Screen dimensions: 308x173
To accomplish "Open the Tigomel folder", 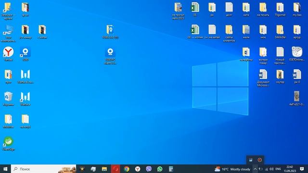I will point(280,8).
